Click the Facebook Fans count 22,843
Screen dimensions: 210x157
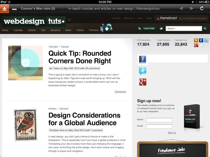(x=181, y=44)
